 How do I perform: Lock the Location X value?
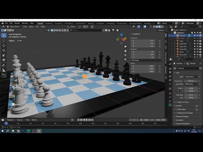(159, 41)
